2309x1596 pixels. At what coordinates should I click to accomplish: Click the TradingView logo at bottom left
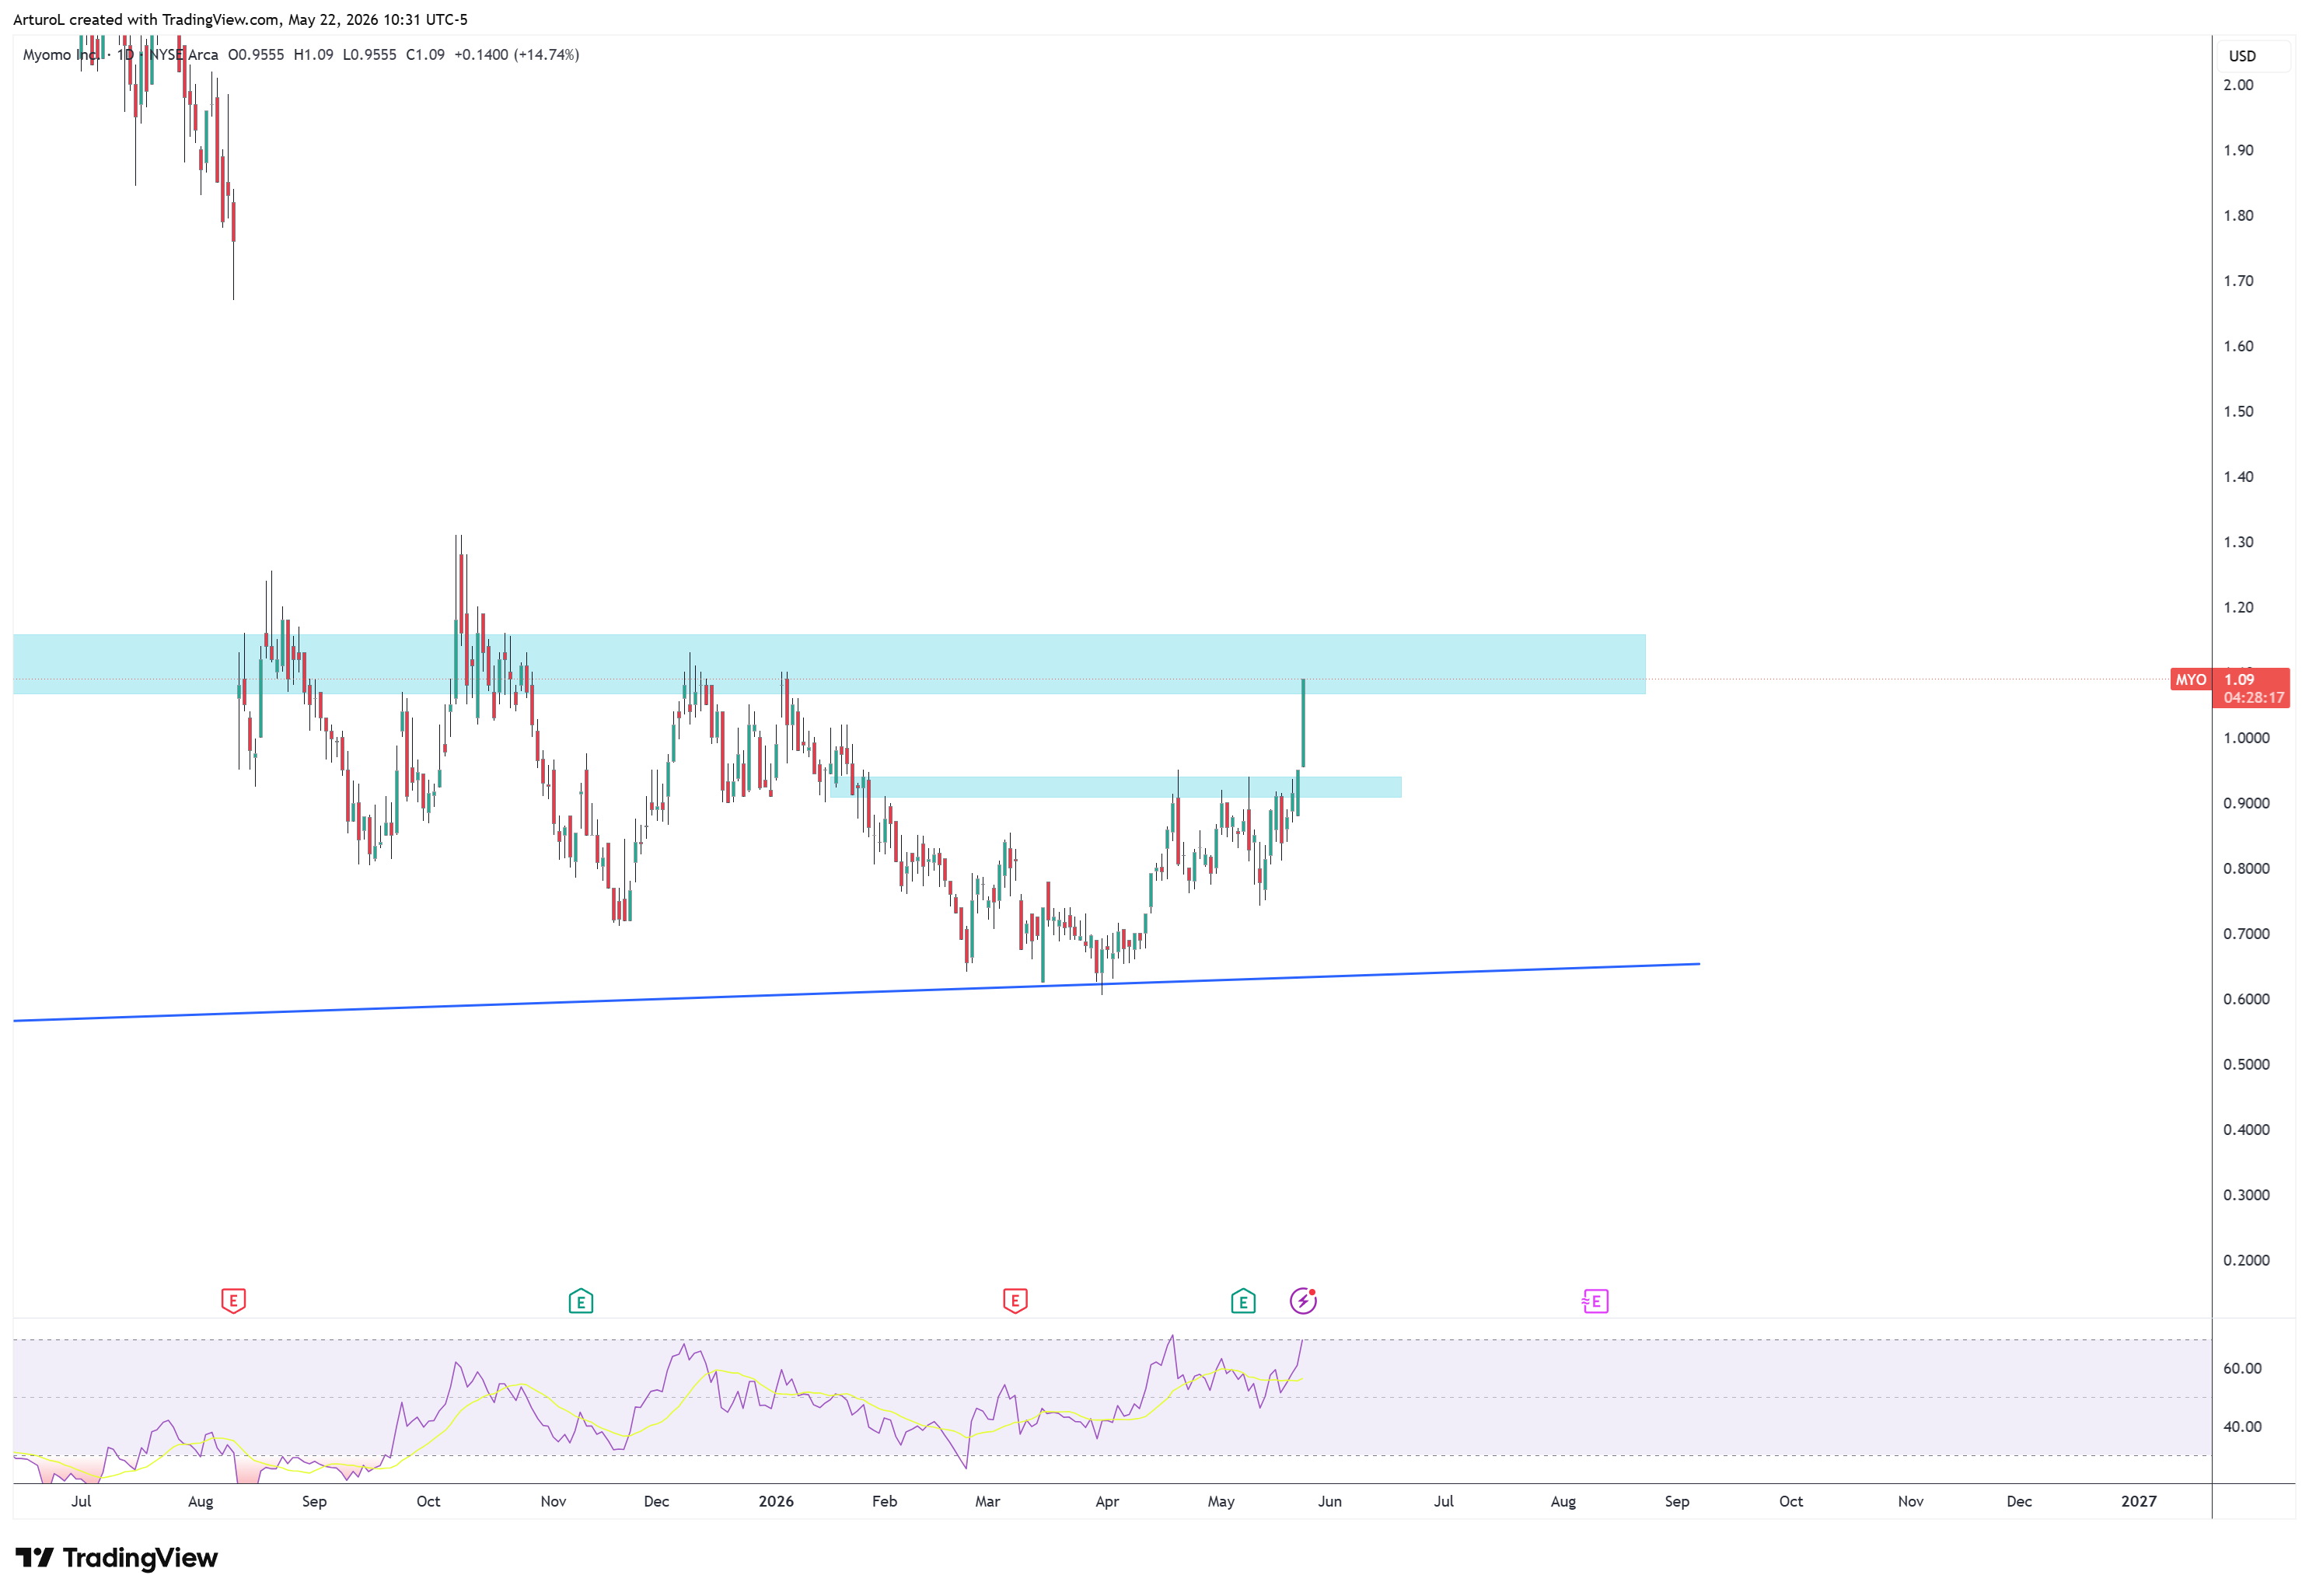point(117,1557)
